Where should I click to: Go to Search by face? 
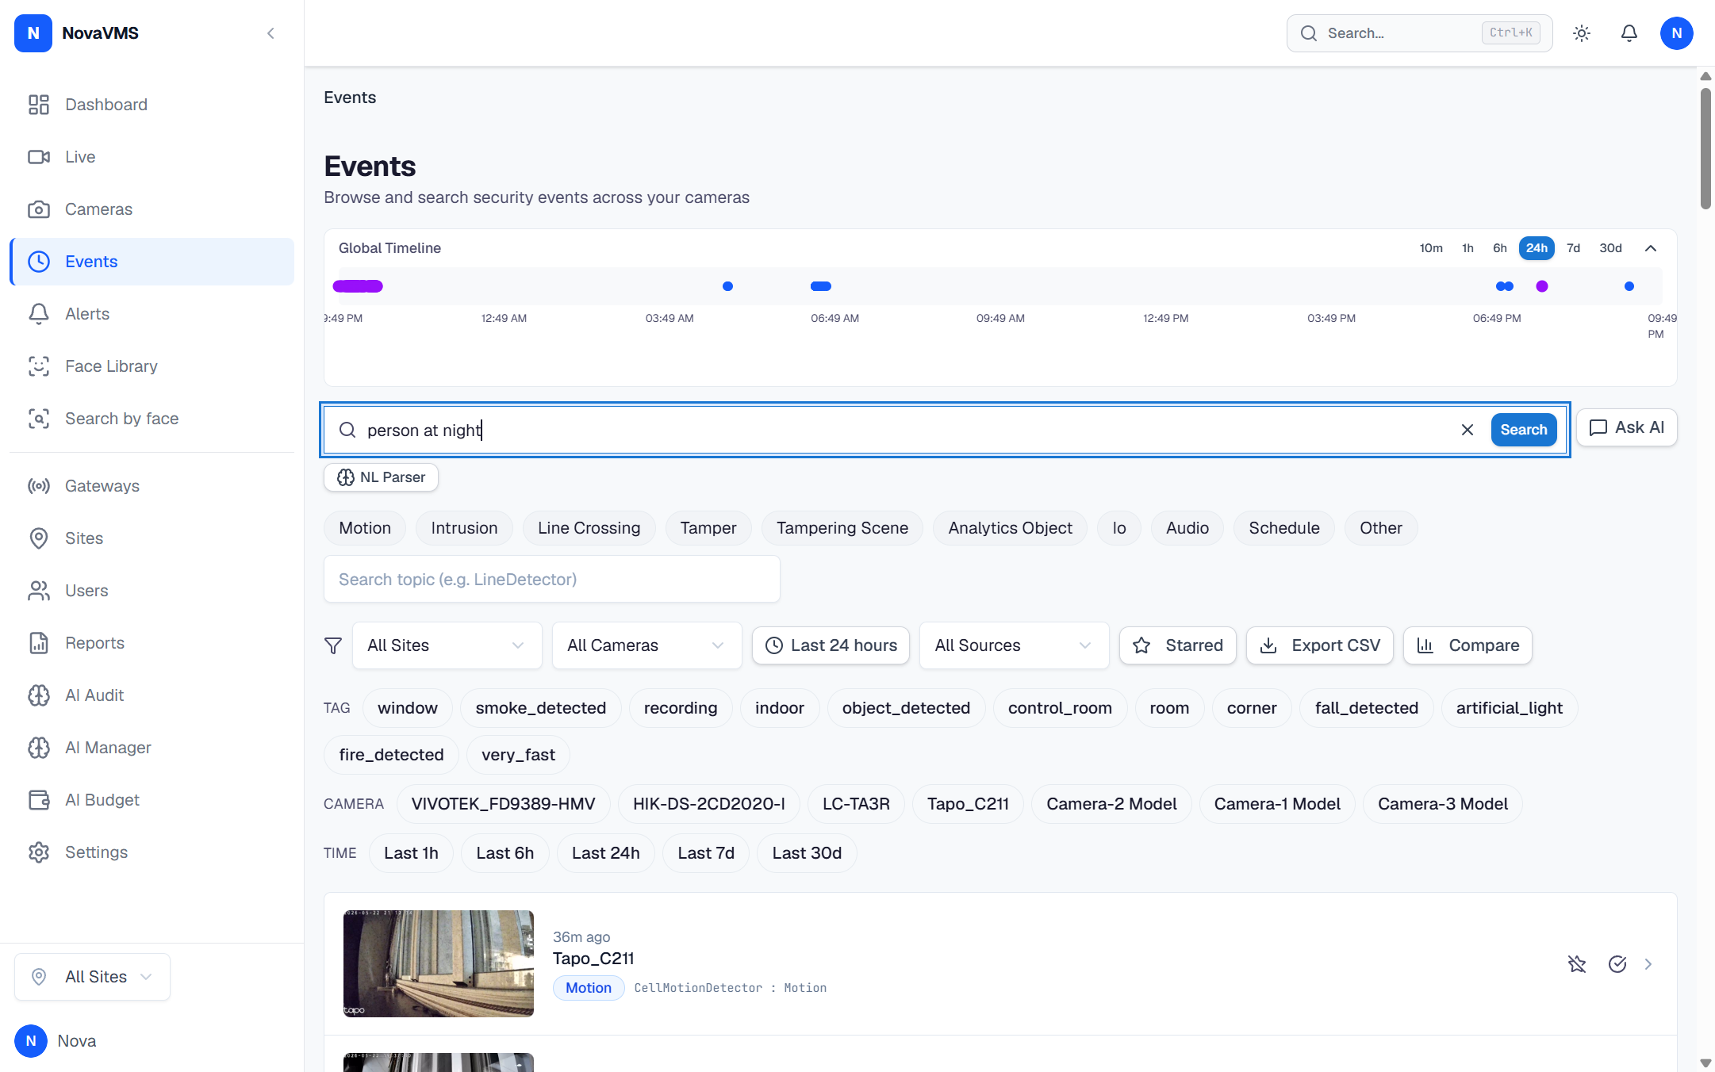pos(152,419)
